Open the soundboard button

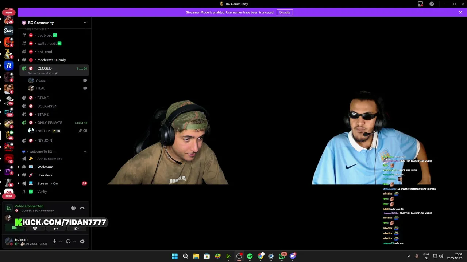(x=77, y=228)
